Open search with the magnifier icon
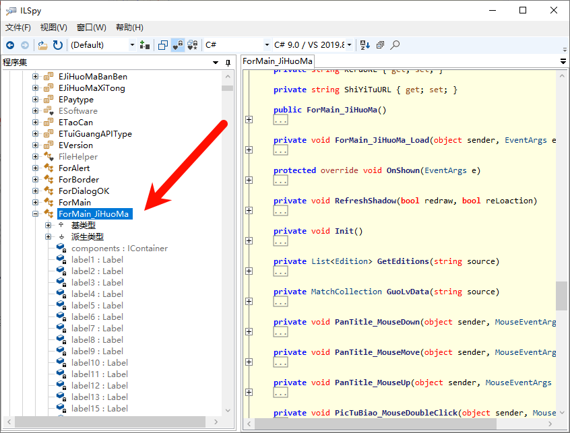Viewport: 570px width, 433px height. click(x=395, y=45)
